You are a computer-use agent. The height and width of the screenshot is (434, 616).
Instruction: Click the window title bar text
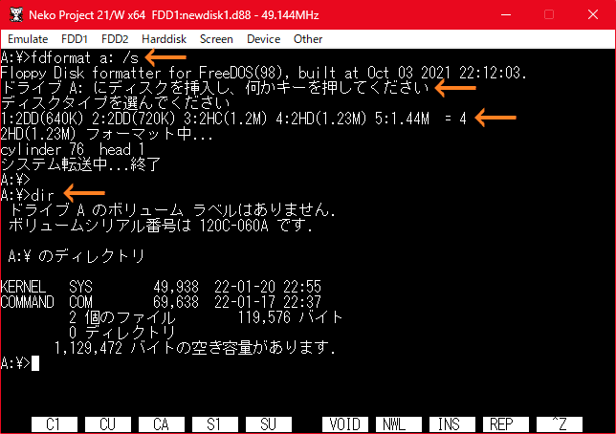point(174,15)
